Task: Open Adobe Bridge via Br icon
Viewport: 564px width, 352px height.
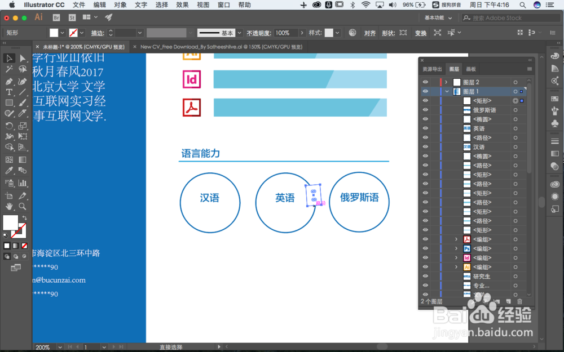Action: pos(56,17)
